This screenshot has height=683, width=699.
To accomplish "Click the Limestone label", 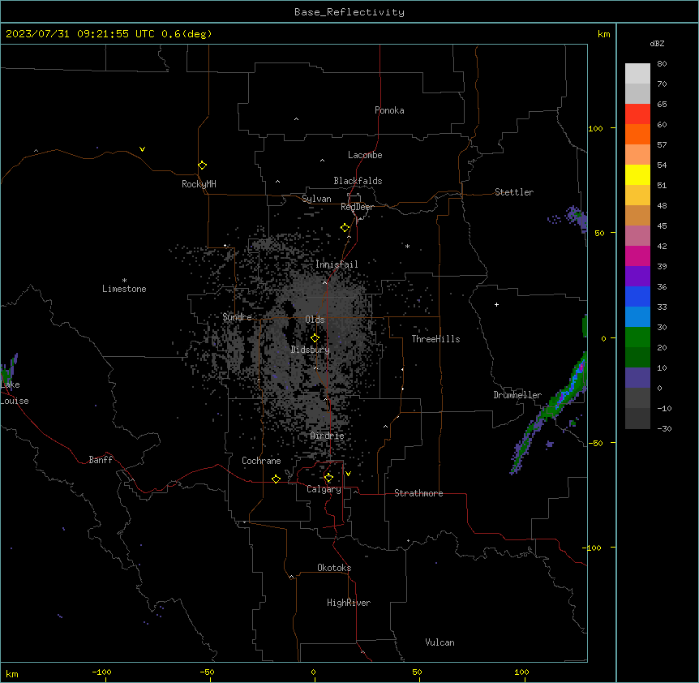I will coord(124,289).
